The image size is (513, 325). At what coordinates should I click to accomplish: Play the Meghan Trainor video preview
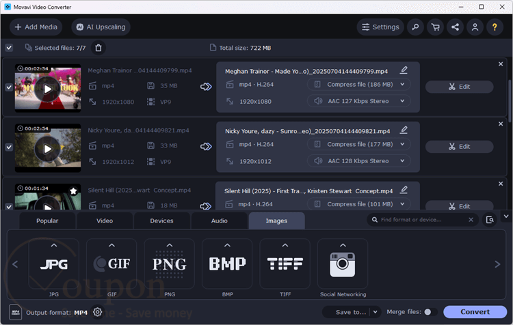[48, 89]
